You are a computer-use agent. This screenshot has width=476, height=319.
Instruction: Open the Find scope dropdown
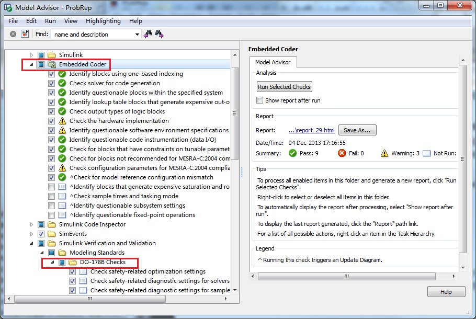(x=137, y=35)
